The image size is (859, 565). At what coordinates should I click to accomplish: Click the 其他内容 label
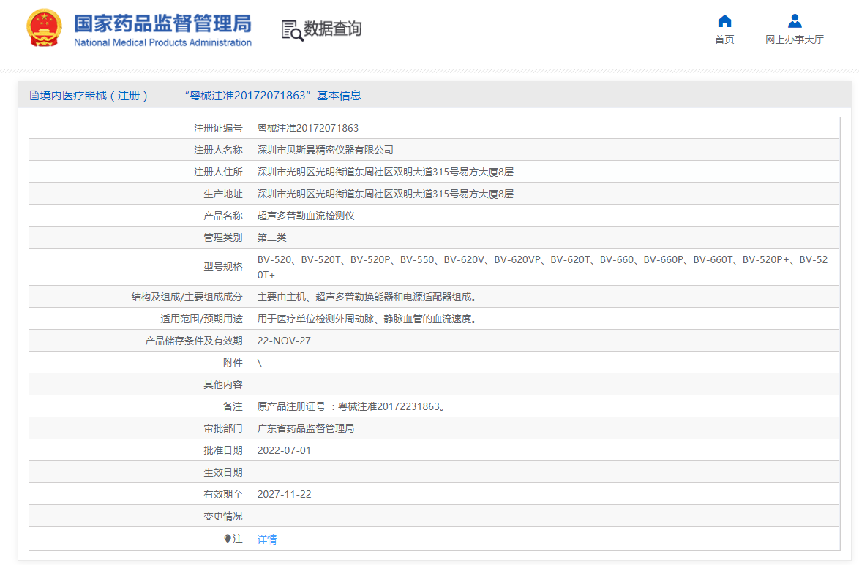[223, 384]
